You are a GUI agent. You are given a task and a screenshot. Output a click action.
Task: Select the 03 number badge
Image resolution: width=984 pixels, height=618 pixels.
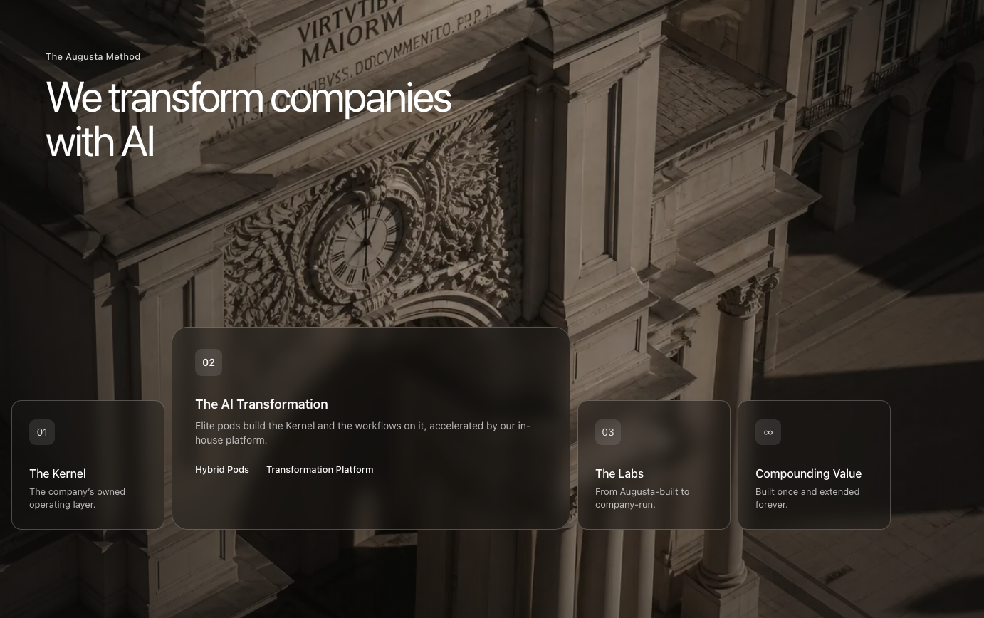608,432
